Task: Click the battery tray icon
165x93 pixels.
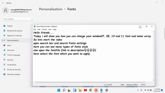Action: [151, 90]
